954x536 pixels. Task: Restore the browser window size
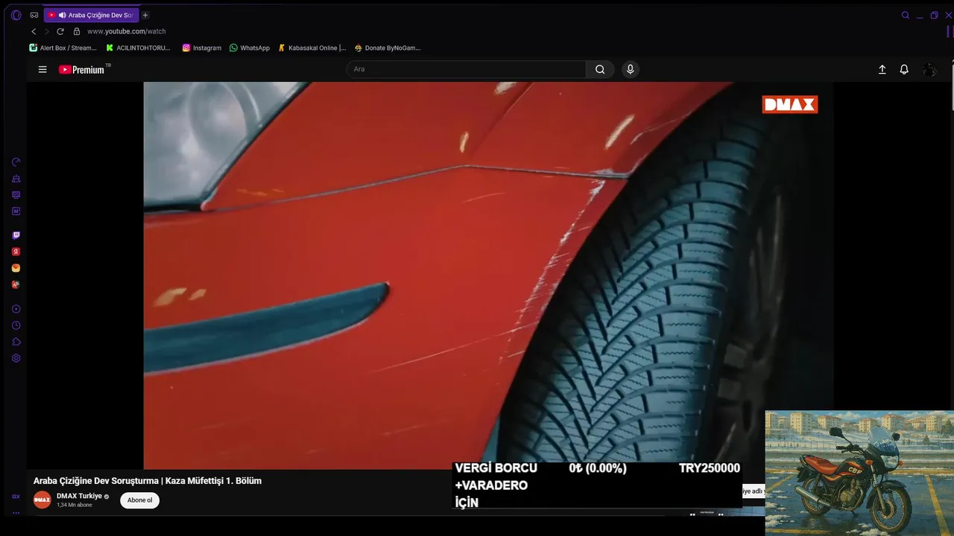pyautogui.click(x=934, y=15)
